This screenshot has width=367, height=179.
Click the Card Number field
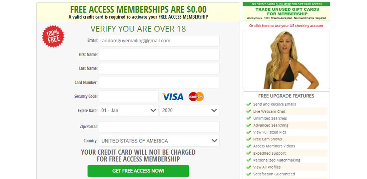point(159,83)
